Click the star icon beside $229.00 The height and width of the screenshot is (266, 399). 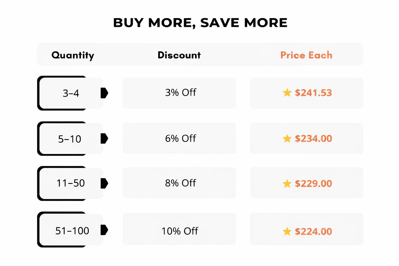coord(287,184)
